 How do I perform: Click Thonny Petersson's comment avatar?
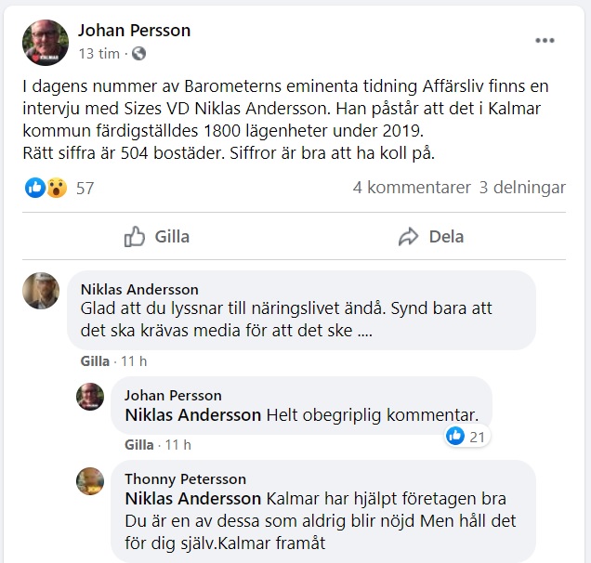point(90,480)
